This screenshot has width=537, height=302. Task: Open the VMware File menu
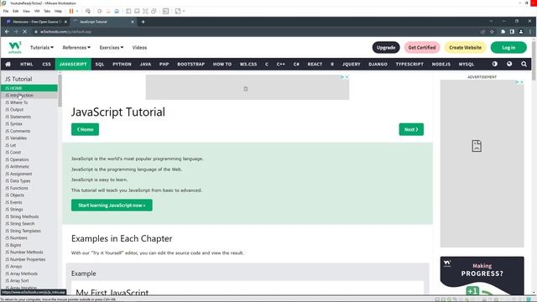click(6, 11)
